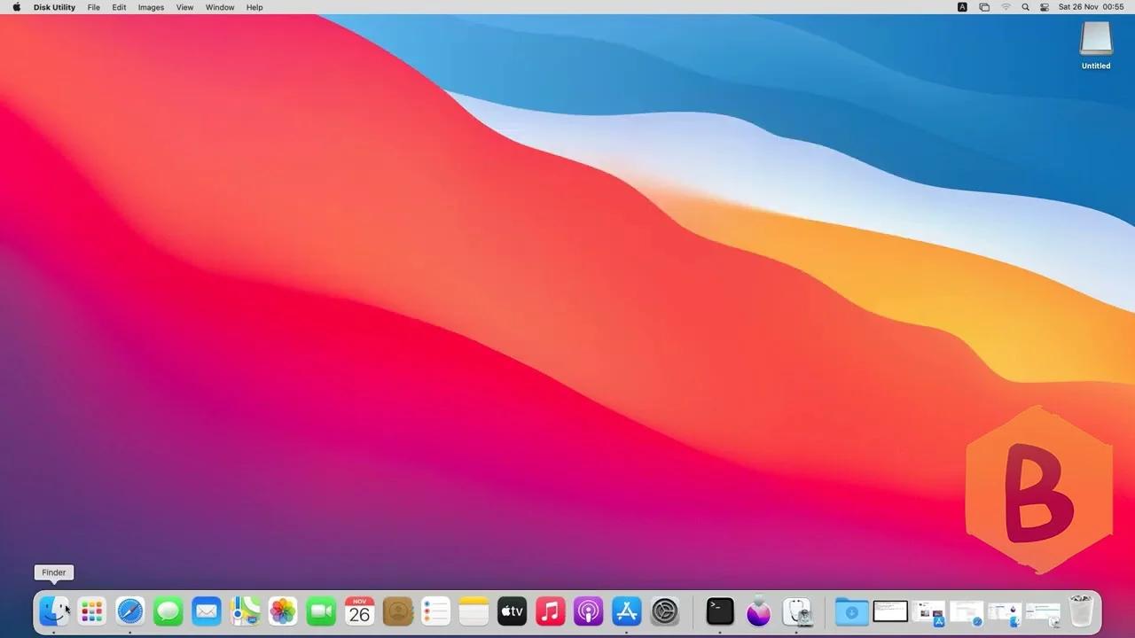
Task: Open Spotlight search in the menu bar
Action: click(x=1025, y=7)
